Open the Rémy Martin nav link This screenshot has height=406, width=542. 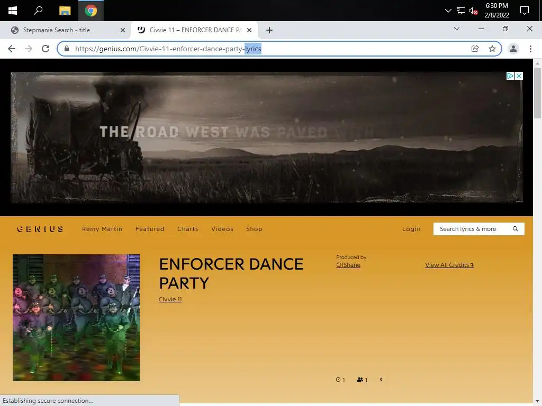click(x=102, y=229)
